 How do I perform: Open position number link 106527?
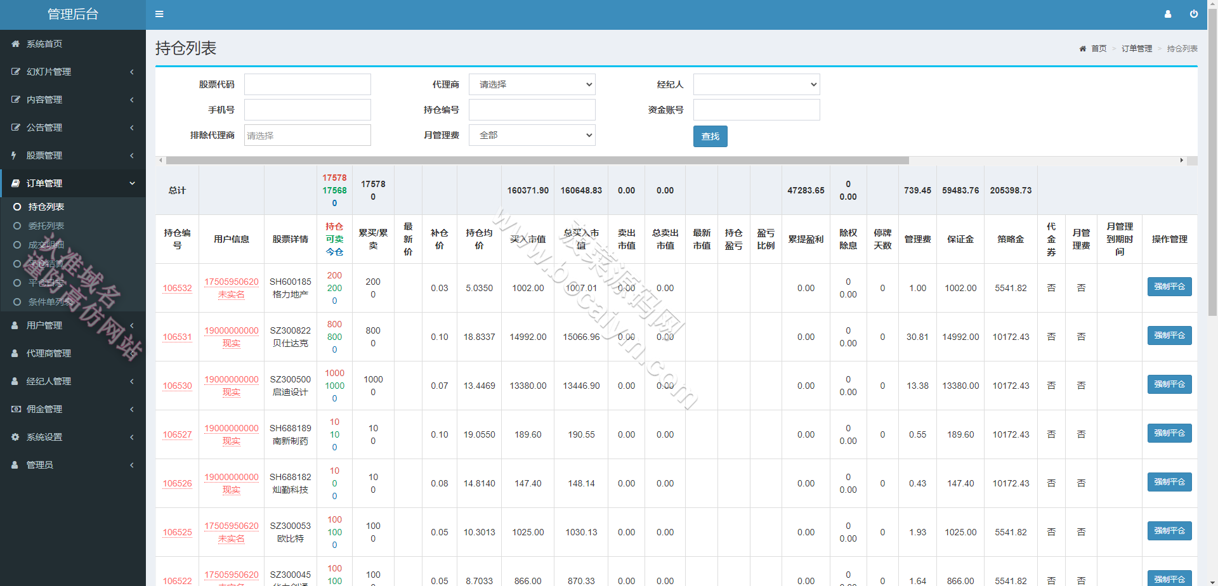tap(177, 434)
